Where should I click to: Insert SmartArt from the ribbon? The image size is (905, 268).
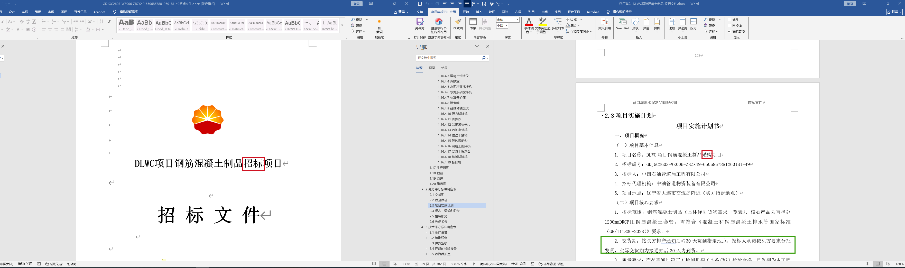point(622,24)
